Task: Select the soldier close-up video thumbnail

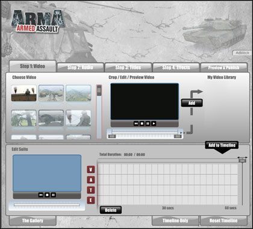Action: tap(78, 118)
